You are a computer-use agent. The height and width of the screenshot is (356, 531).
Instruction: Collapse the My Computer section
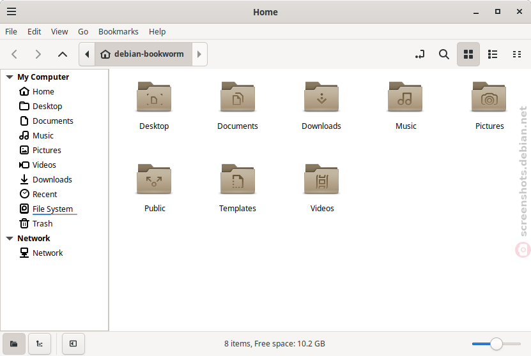point(10,77)
